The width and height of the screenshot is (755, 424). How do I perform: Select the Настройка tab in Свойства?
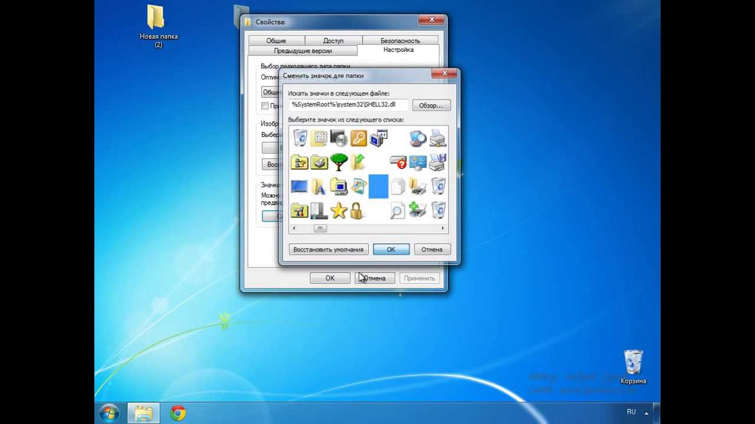(x=398, y=50)
